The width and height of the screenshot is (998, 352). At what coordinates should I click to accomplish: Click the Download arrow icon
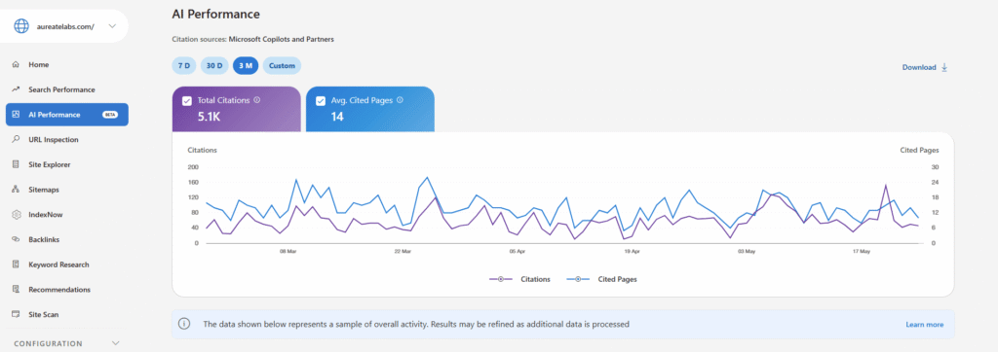click(x=944, y=67)
